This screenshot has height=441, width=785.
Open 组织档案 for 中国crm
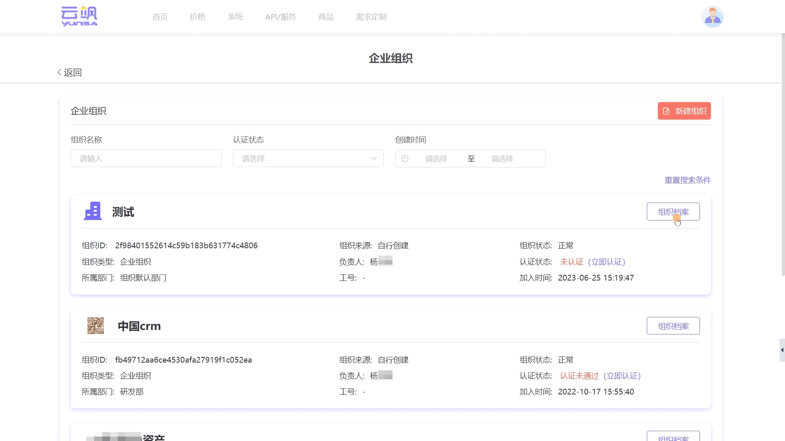(673, 326)
